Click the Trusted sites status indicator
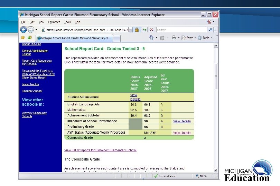280x186 pixels. 165,176
